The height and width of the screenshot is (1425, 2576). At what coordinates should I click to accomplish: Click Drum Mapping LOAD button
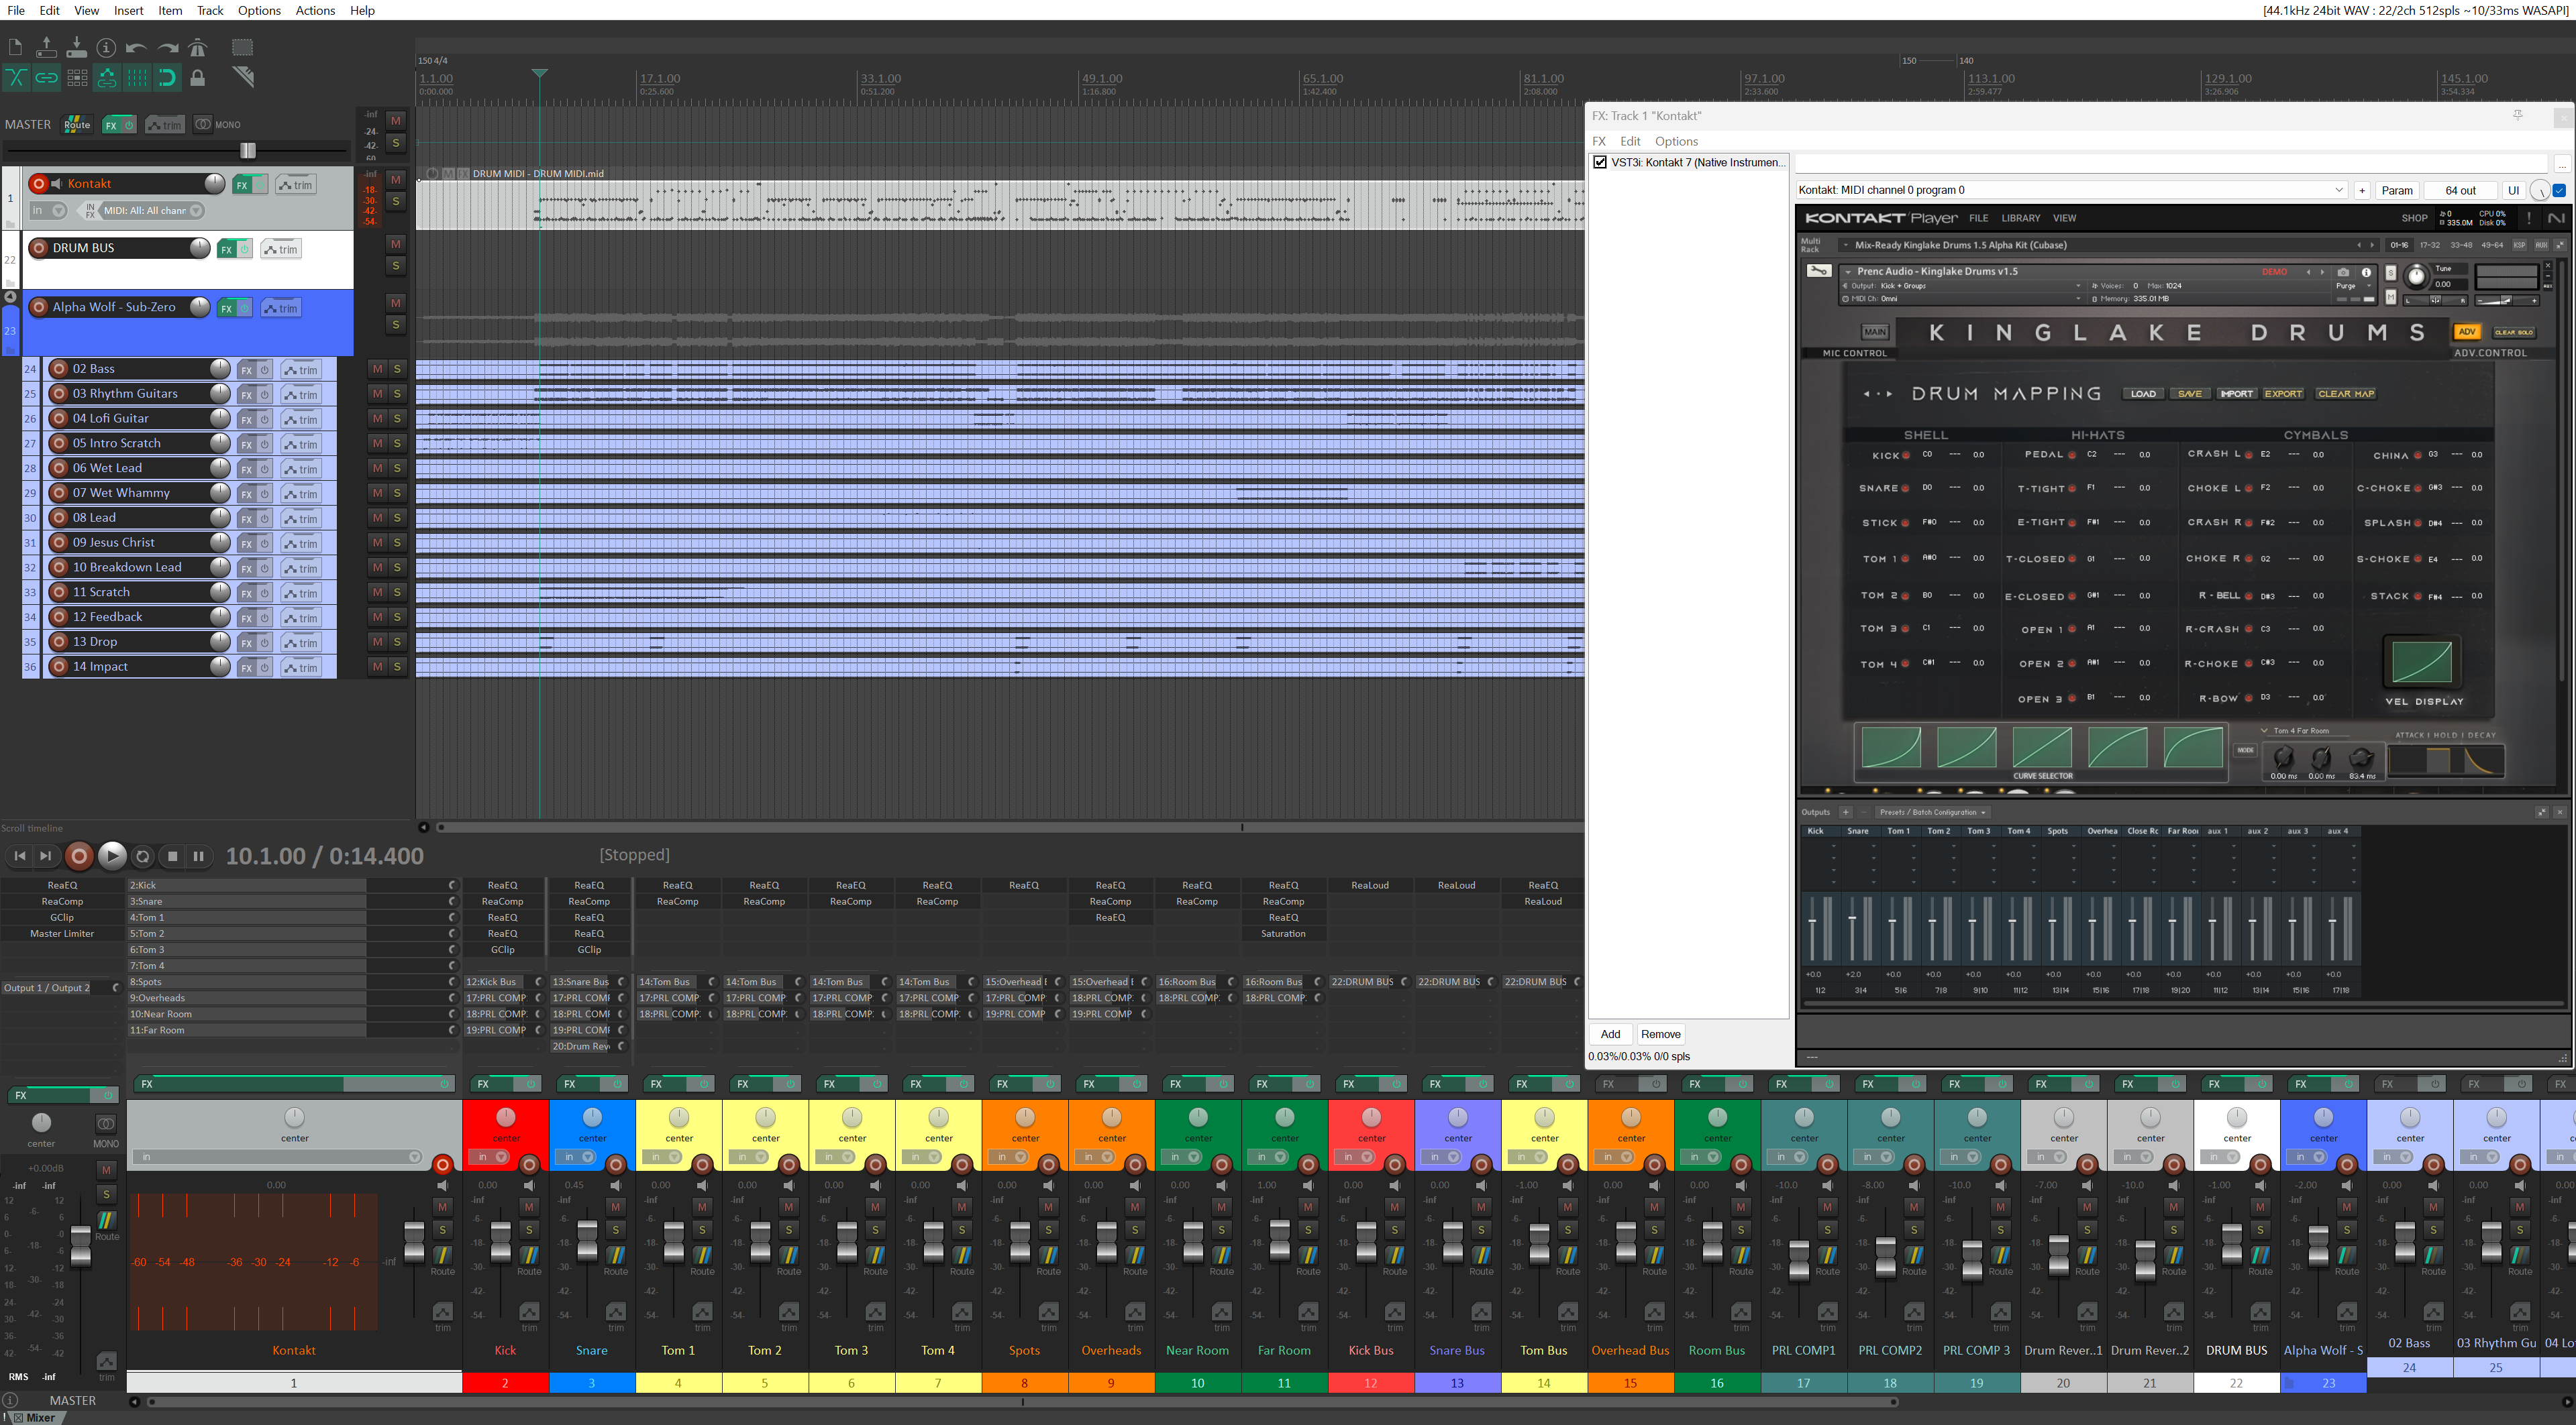[2142, 394]
